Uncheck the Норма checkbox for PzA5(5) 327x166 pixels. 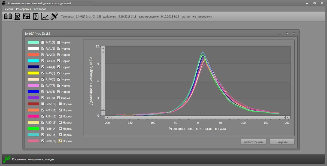[59, 73]
